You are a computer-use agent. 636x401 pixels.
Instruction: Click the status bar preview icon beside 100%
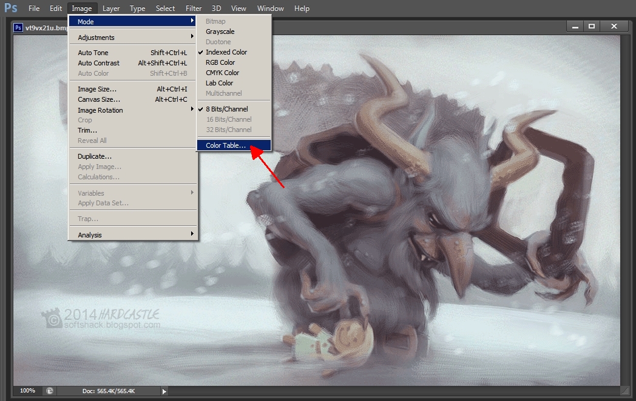click(x=50, y=391)
